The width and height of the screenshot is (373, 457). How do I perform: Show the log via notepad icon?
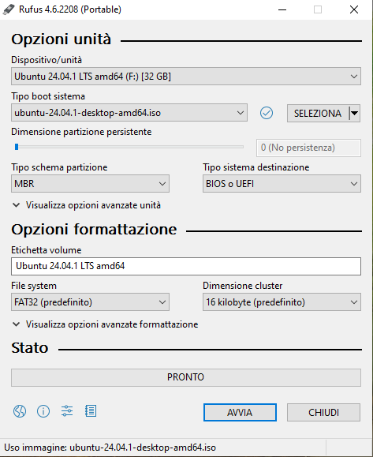[91, 411]
